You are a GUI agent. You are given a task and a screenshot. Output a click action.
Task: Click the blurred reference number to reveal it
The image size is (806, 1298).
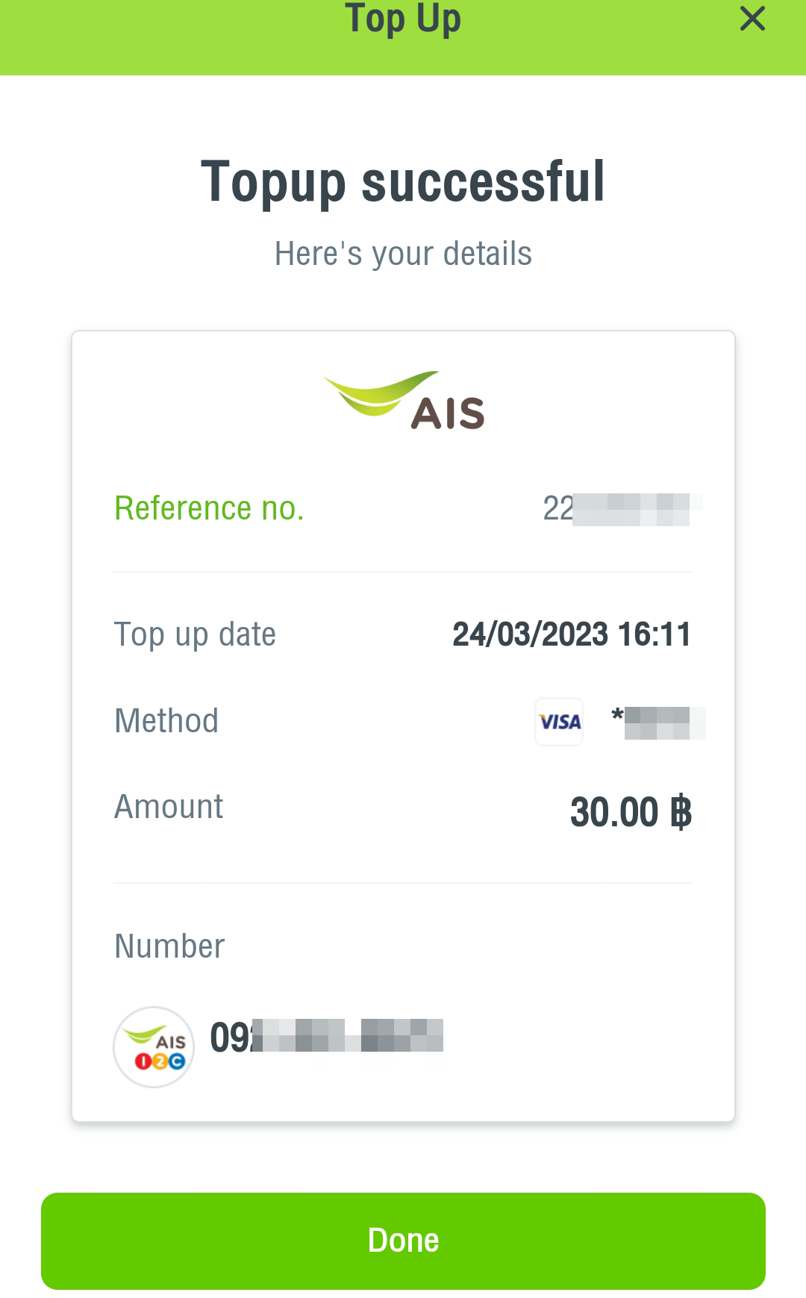tap(622, 507)
